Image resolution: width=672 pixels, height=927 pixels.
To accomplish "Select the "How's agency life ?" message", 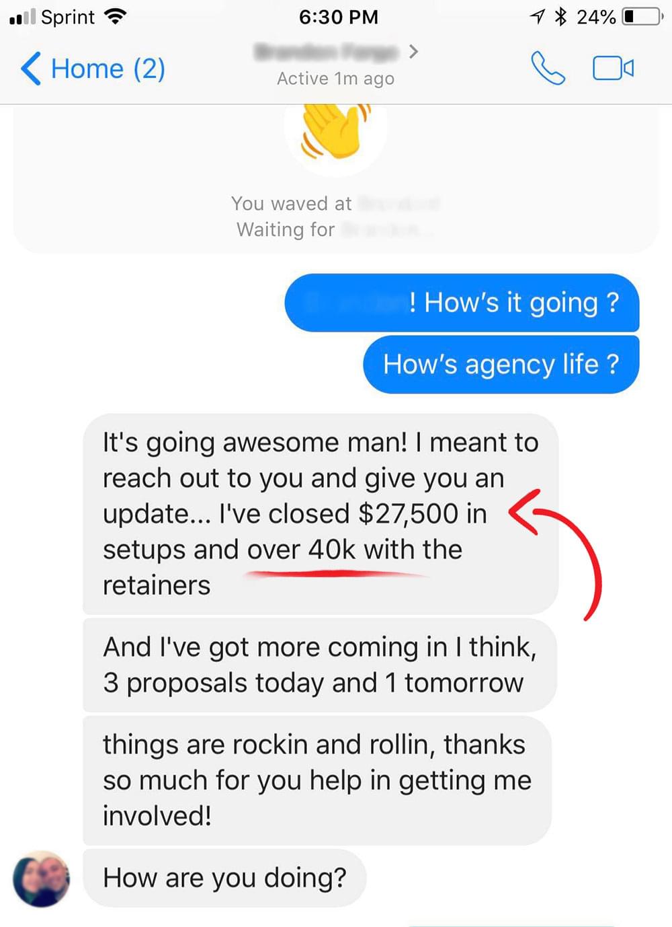I will coord(501,364).
